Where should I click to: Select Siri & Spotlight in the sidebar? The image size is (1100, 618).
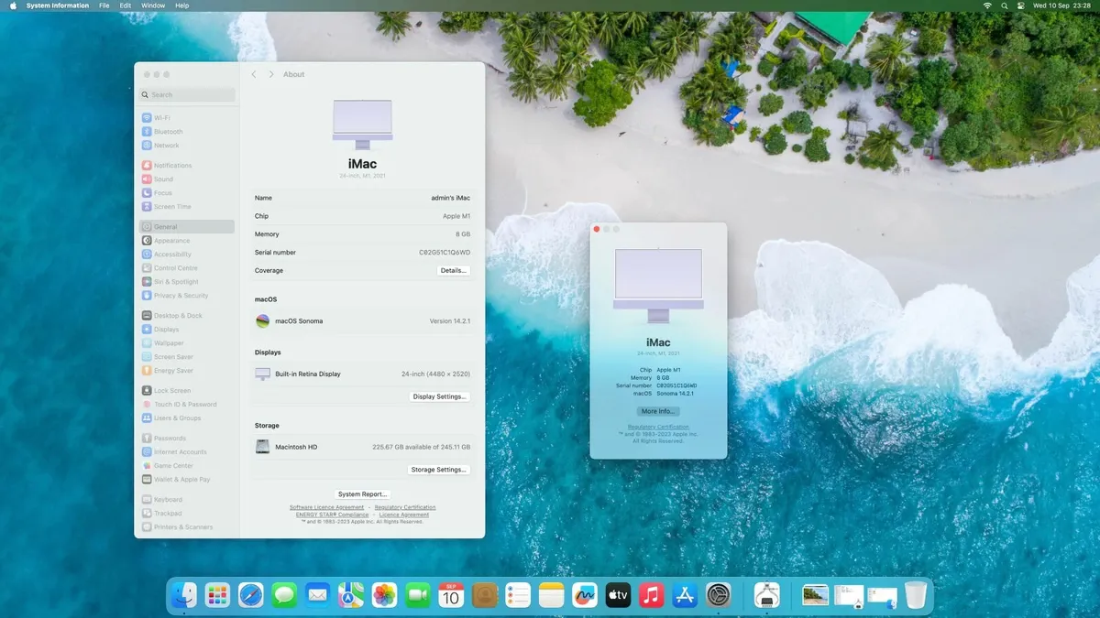click(x=187, y=282)
